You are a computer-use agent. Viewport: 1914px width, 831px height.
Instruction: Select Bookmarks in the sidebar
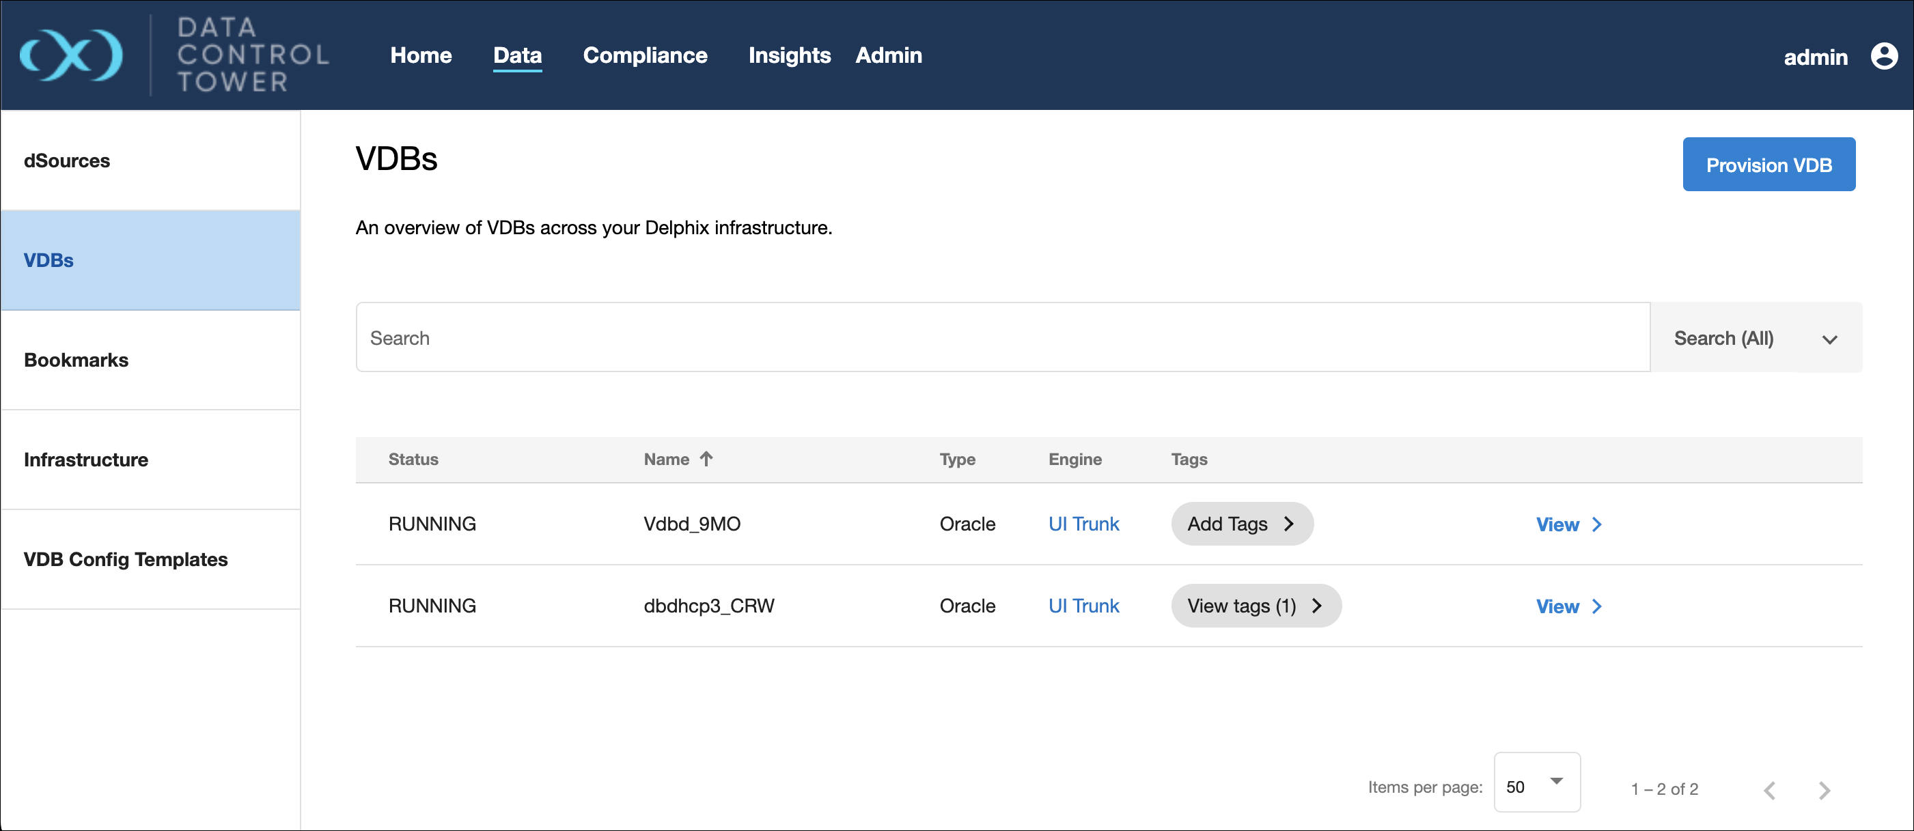[76, 360]
